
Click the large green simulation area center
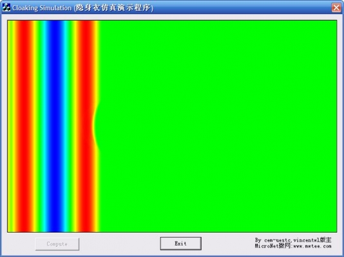pos(218,126)
